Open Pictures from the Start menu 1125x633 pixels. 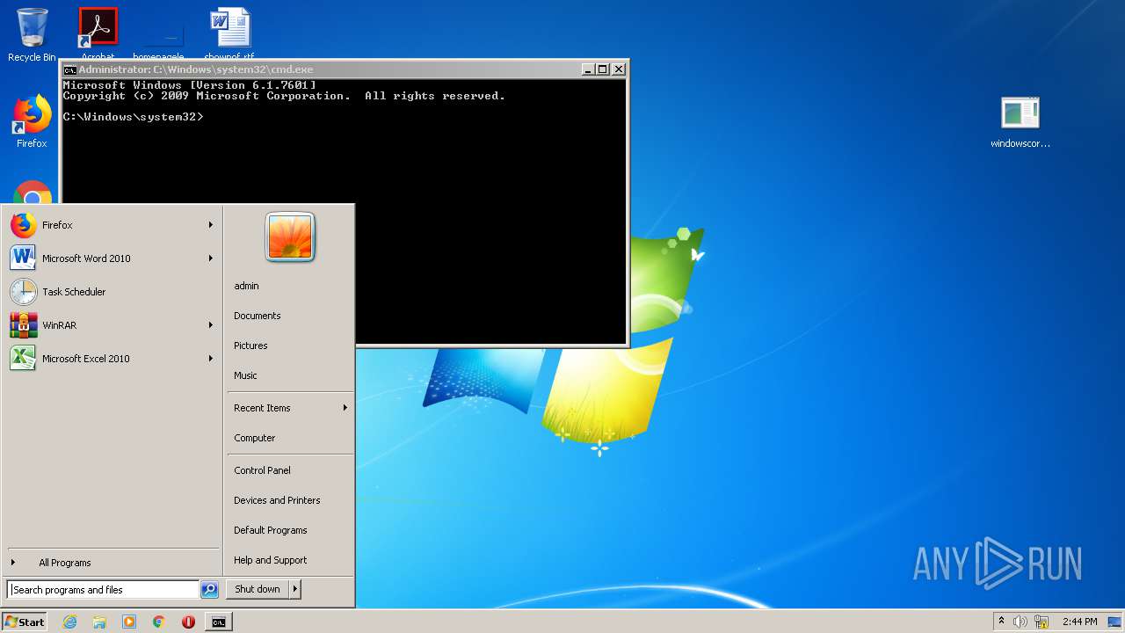click(x=250, y=346)
